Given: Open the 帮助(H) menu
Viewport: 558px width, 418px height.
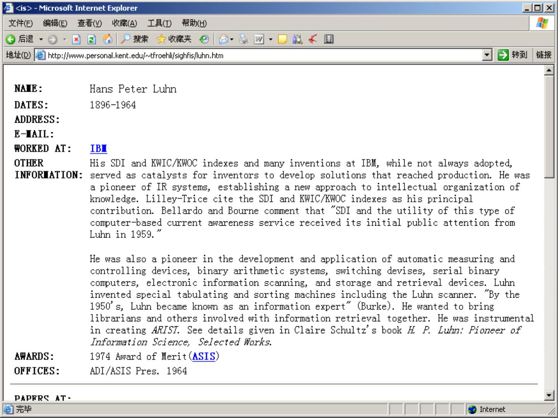Looking at the screenshot, I should [194, 23].
